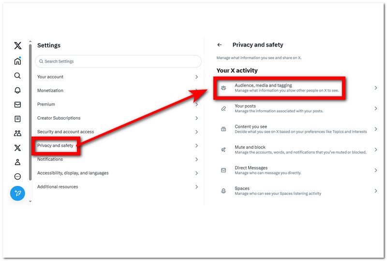Go back using the arrow beside Privacy and safety
Screen dimensions: 387x261
click(x=220, y=45)
